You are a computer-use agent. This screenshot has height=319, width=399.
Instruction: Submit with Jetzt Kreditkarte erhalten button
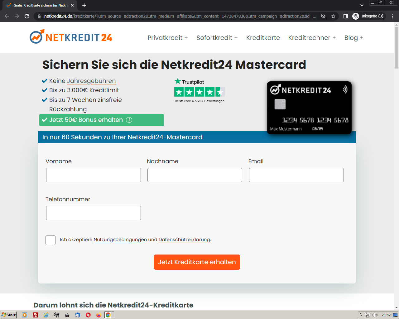(197, 262)
